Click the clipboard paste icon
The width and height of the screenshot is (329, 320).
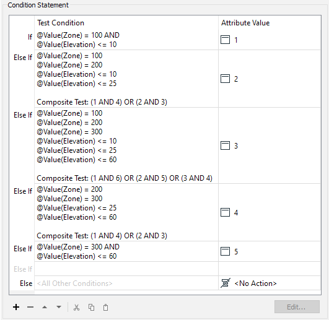(106, 308)
